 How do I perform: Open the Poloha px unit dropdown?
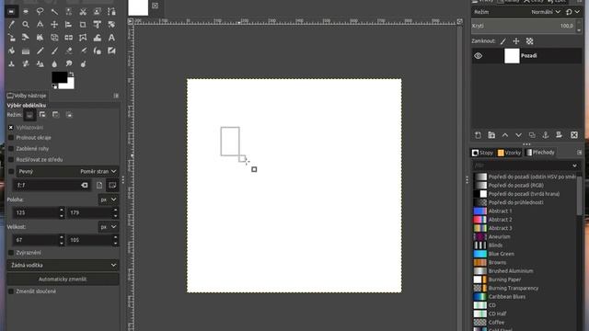pyautogui.click(x=109, y=200)
